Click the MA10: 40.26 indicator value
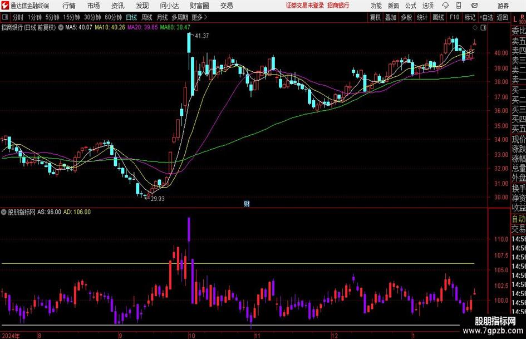 (110, 27)
